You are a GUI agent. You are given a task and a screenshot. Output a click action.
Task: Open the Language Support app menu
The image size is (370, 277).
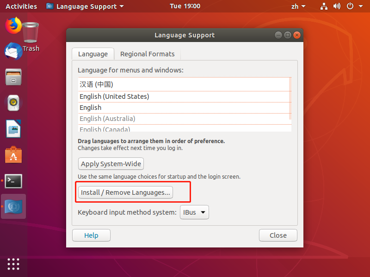(x=85, y=6)
